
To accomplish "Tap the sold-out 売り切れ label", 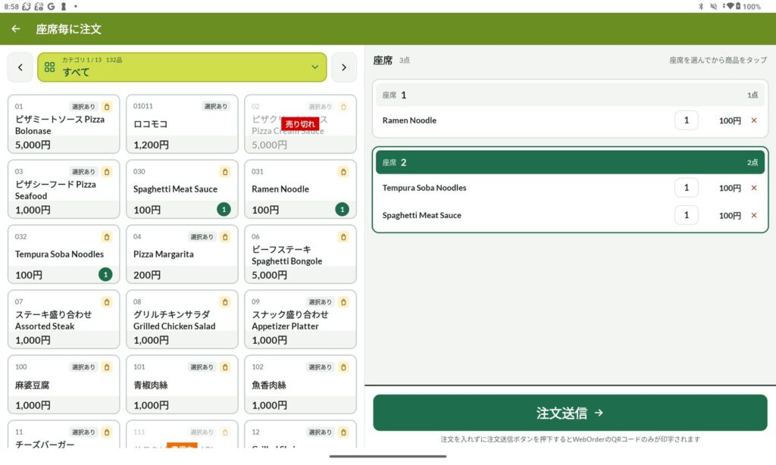I will (300, 123).
